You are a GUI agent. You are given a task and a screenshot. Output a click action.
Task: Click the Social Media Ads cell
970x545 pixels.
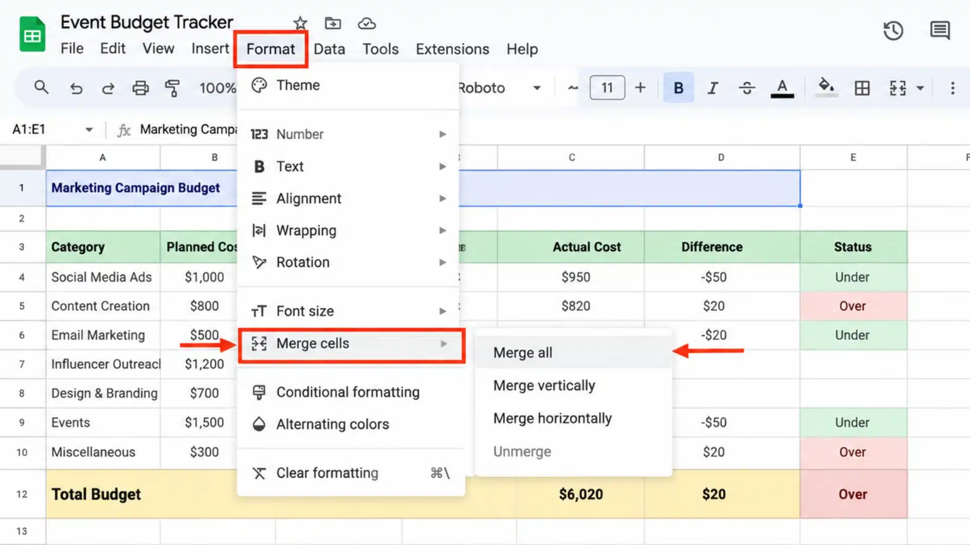pyautogui.click(x=103, y=277)
